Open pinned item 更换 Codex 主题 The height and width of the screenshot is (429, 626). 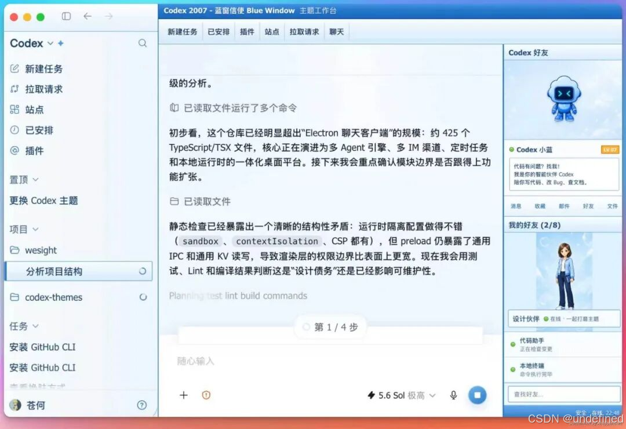coord(43,201)
